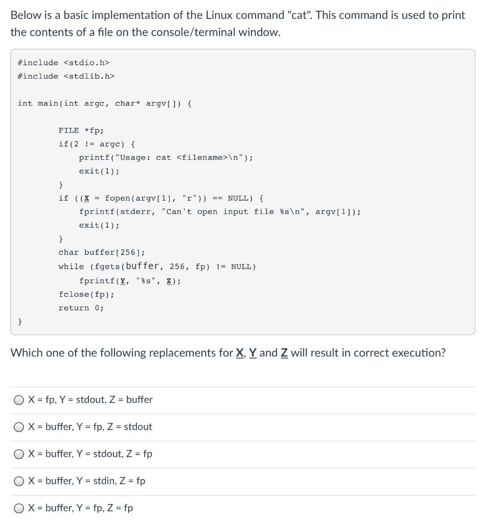Select the last option X = buffer, Y = fp, Z = fp
Viewport: 479px width, 523px height.
coord(81,508)
